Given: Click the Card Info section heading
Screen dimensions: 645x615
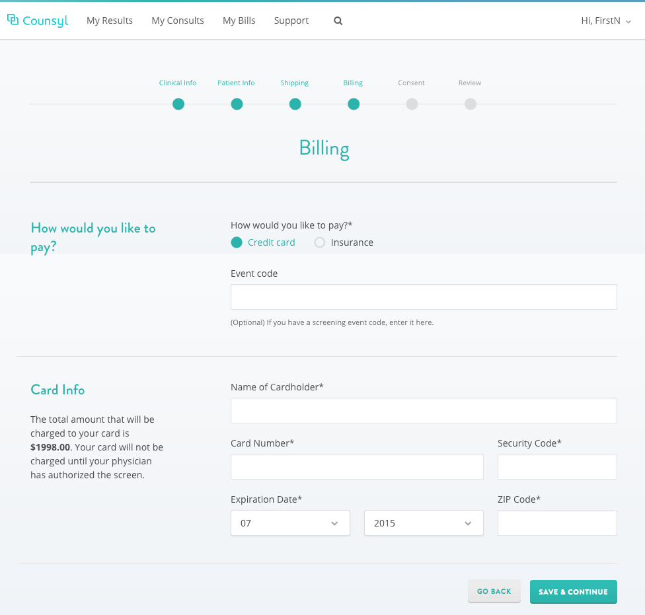Looking at the screenshot, I should [x=57, y=390].
